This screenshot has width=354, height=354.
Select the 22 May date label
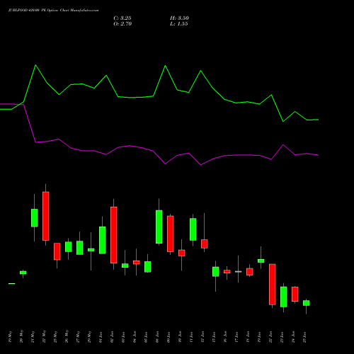pos(44,337)
